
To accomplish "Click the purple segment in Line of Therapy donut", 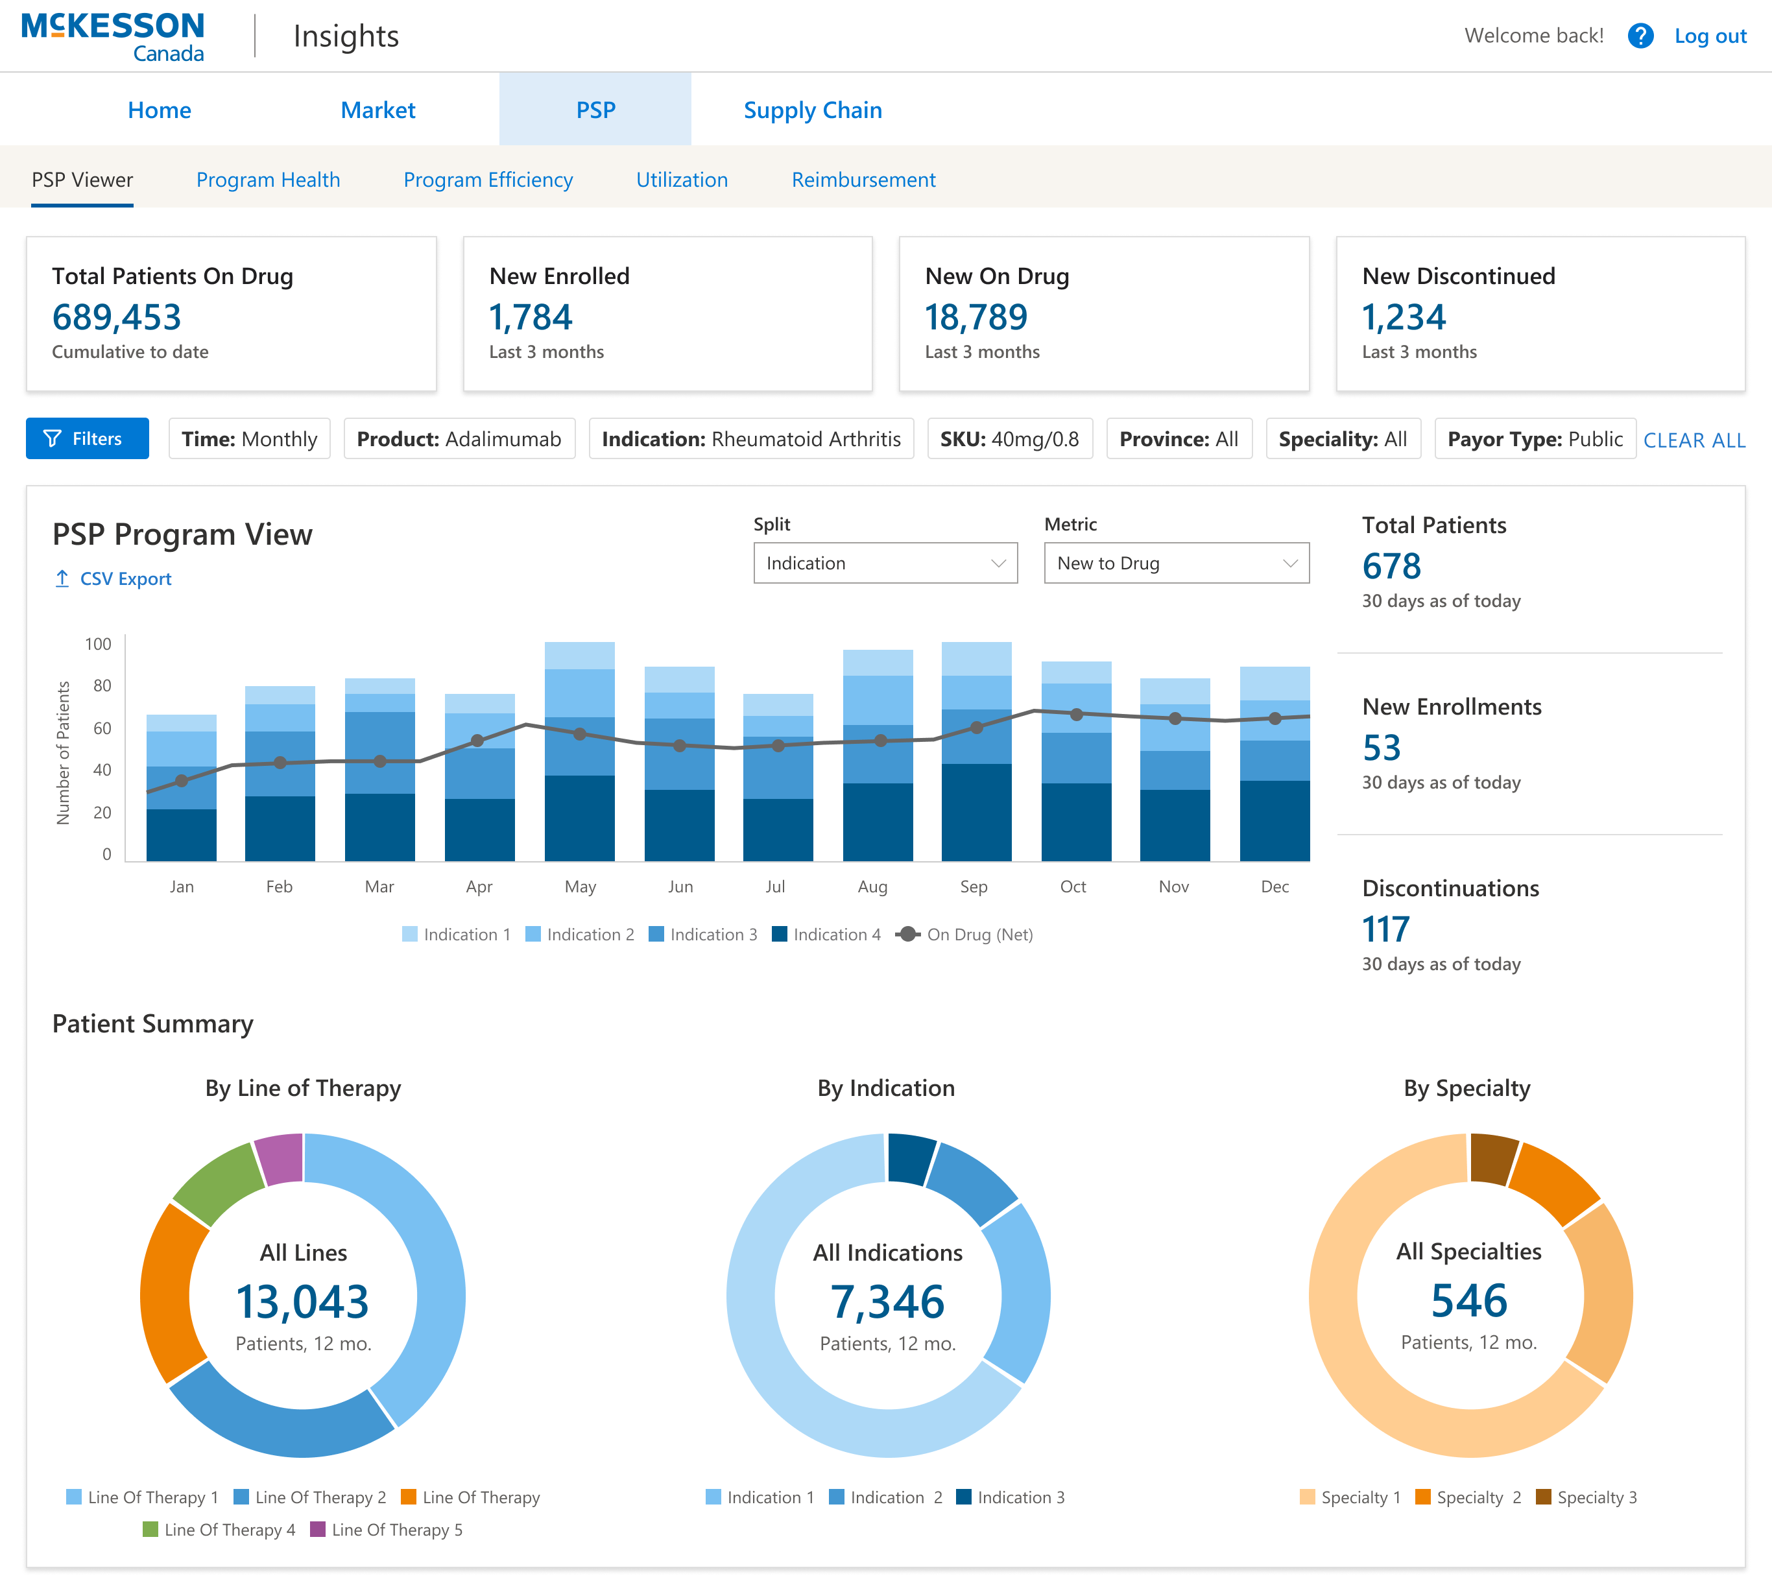I will coord(281,1159).
